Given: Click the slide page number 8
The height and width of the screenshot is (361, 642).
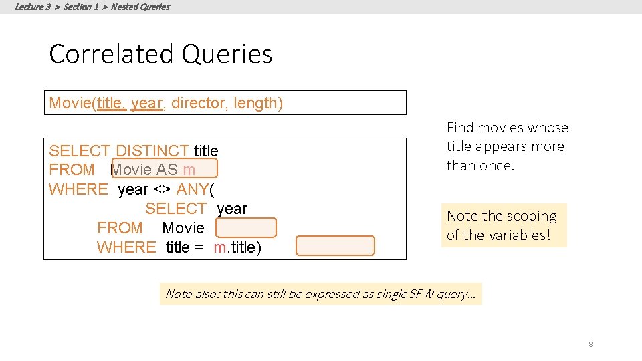Looking at the screenshot, I should tap(591, 344).
